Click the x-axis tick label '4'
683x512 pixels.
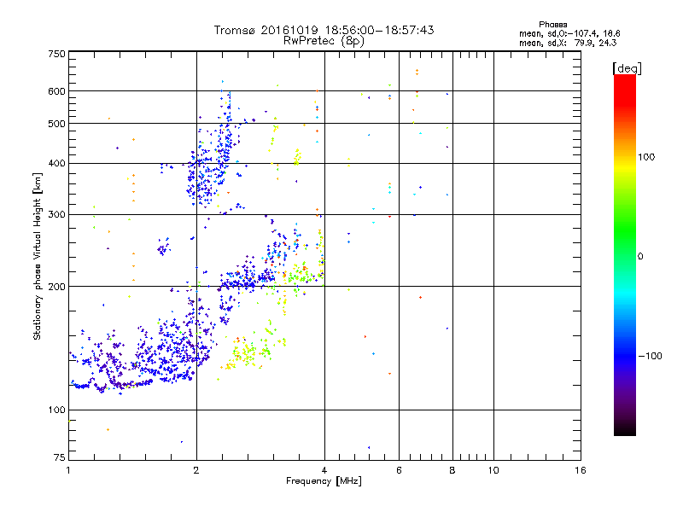(x=324, y=470)
